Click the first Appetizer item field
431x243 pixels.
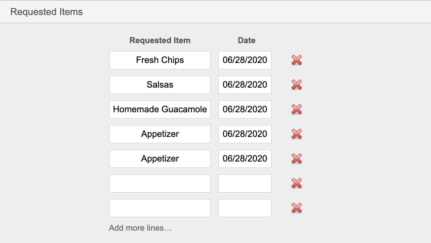tap(160, 134)
